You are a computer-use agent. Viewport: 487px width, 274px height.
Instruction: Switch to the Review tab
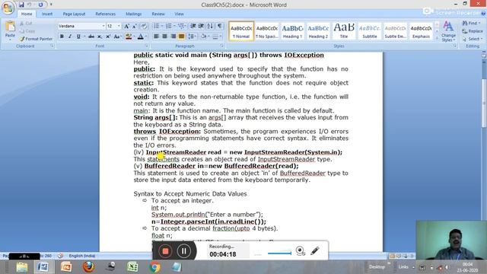(158, 14)
